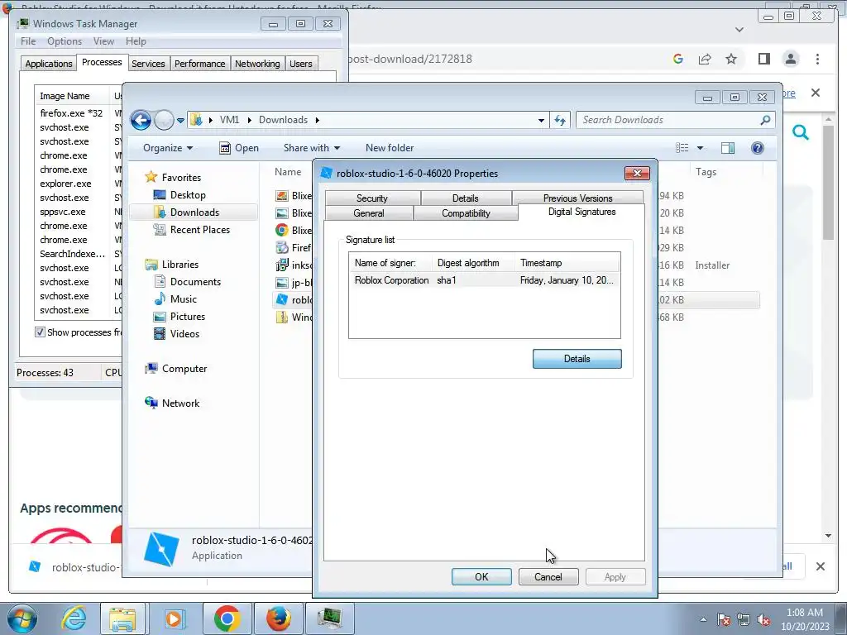Click the change view icon
The image size is (847, 635).
682,148
